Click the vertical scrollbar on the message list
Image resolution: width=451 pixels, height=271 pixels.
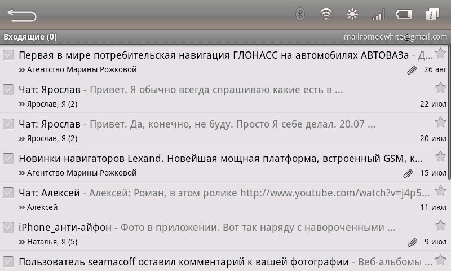point(449,112)
